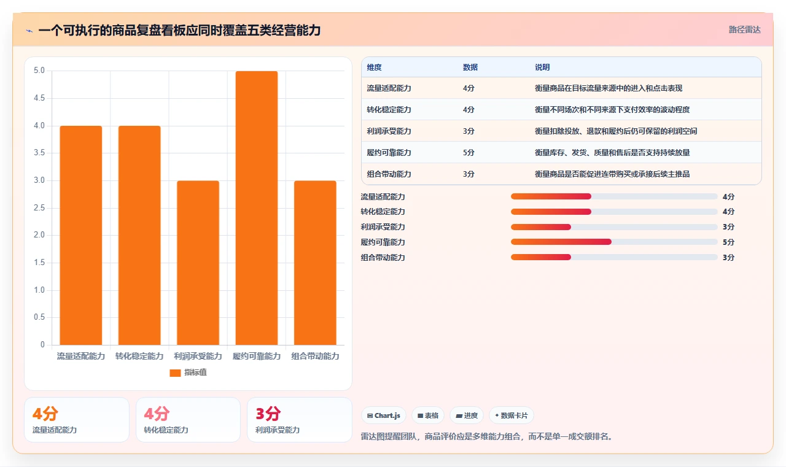This screenshot has height=467, width=786.
Task: Click the 组合带动能力 bar in chart
Action: coord(315,263)
